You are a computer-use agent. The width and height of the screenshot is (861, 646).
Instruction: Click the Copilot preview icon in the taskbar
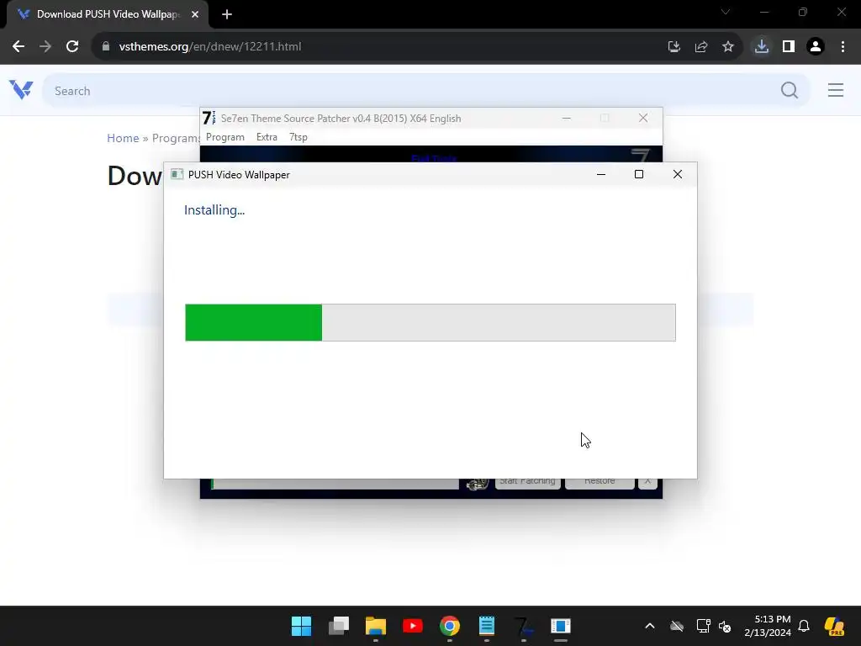click(x=834, y=626)
